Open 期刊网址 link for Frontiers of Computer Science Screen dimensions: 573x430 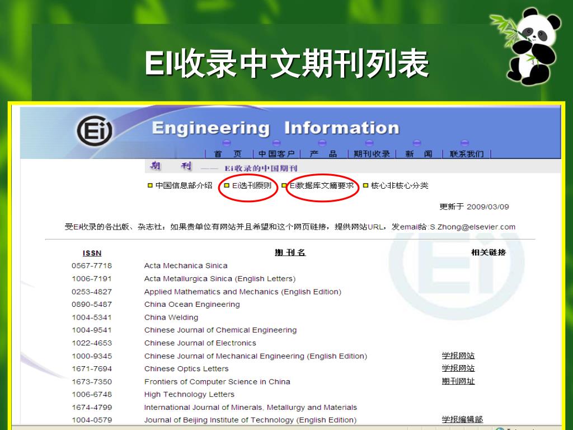click(458, 381)
